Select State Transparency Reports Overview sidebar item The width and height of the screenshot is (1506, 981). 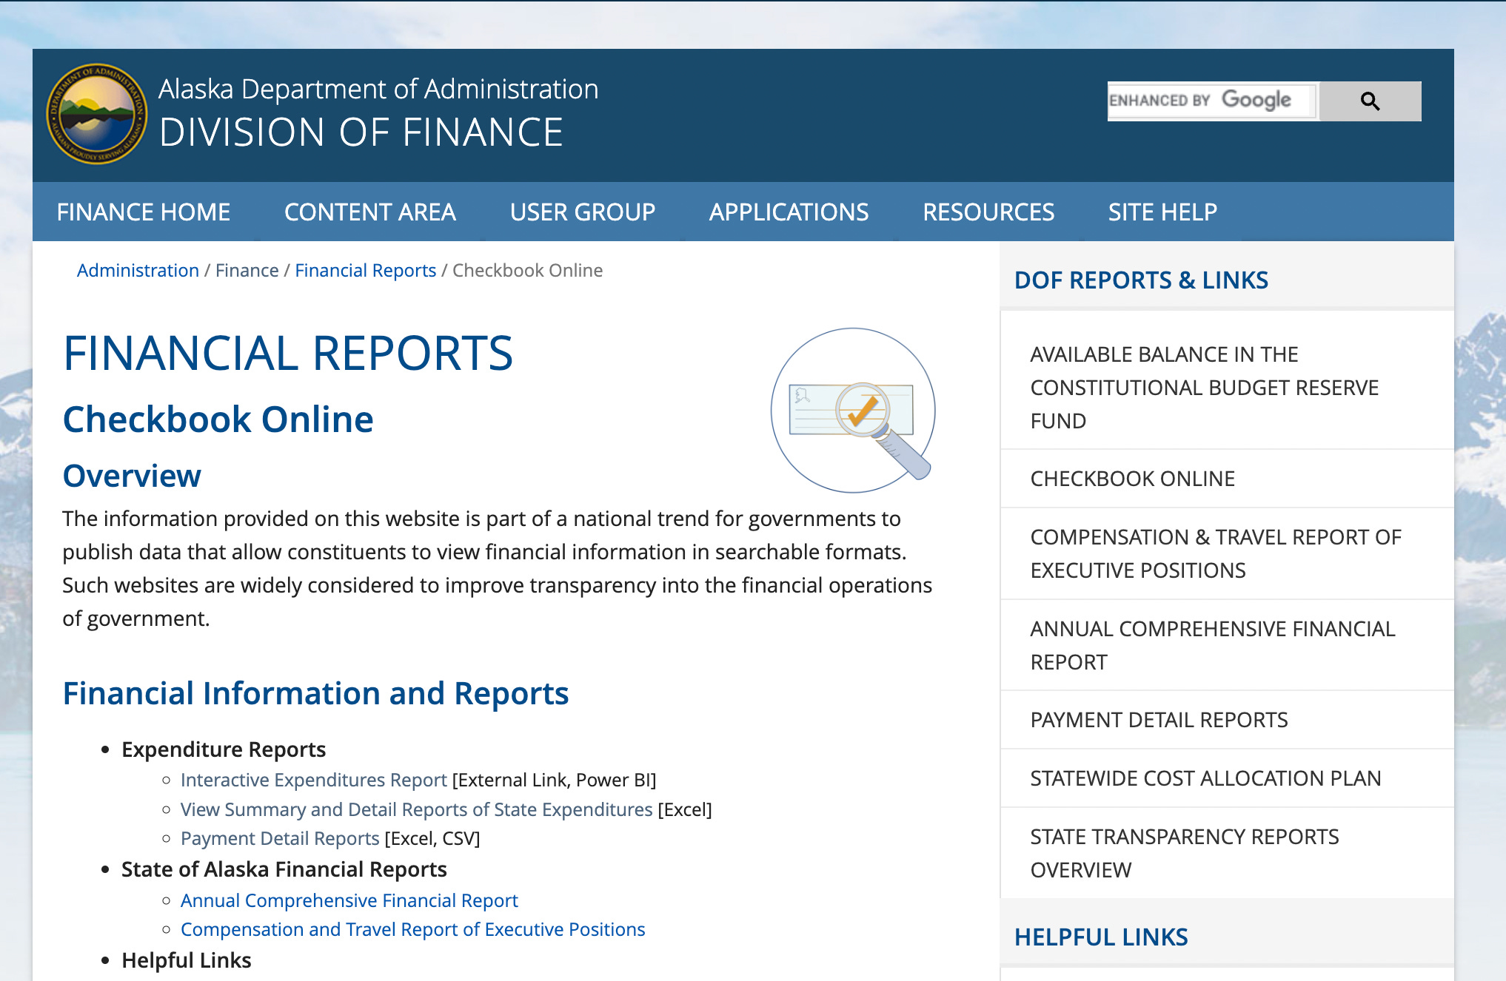click(1227, 853)
